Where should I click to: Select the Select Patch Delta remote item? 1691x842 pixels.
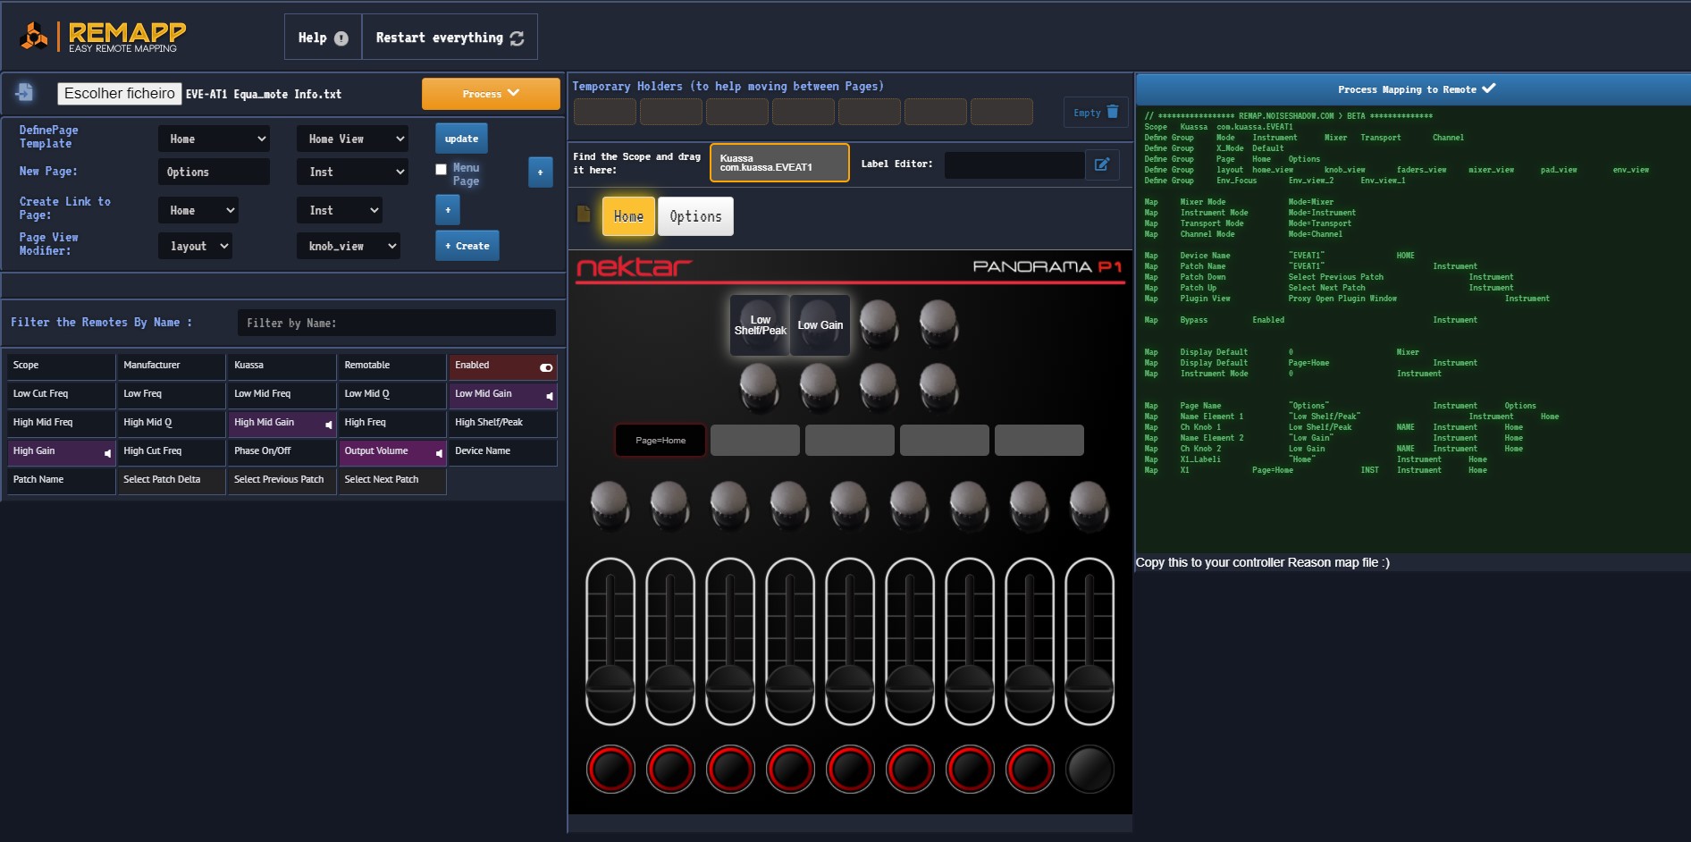click(172, 480)
